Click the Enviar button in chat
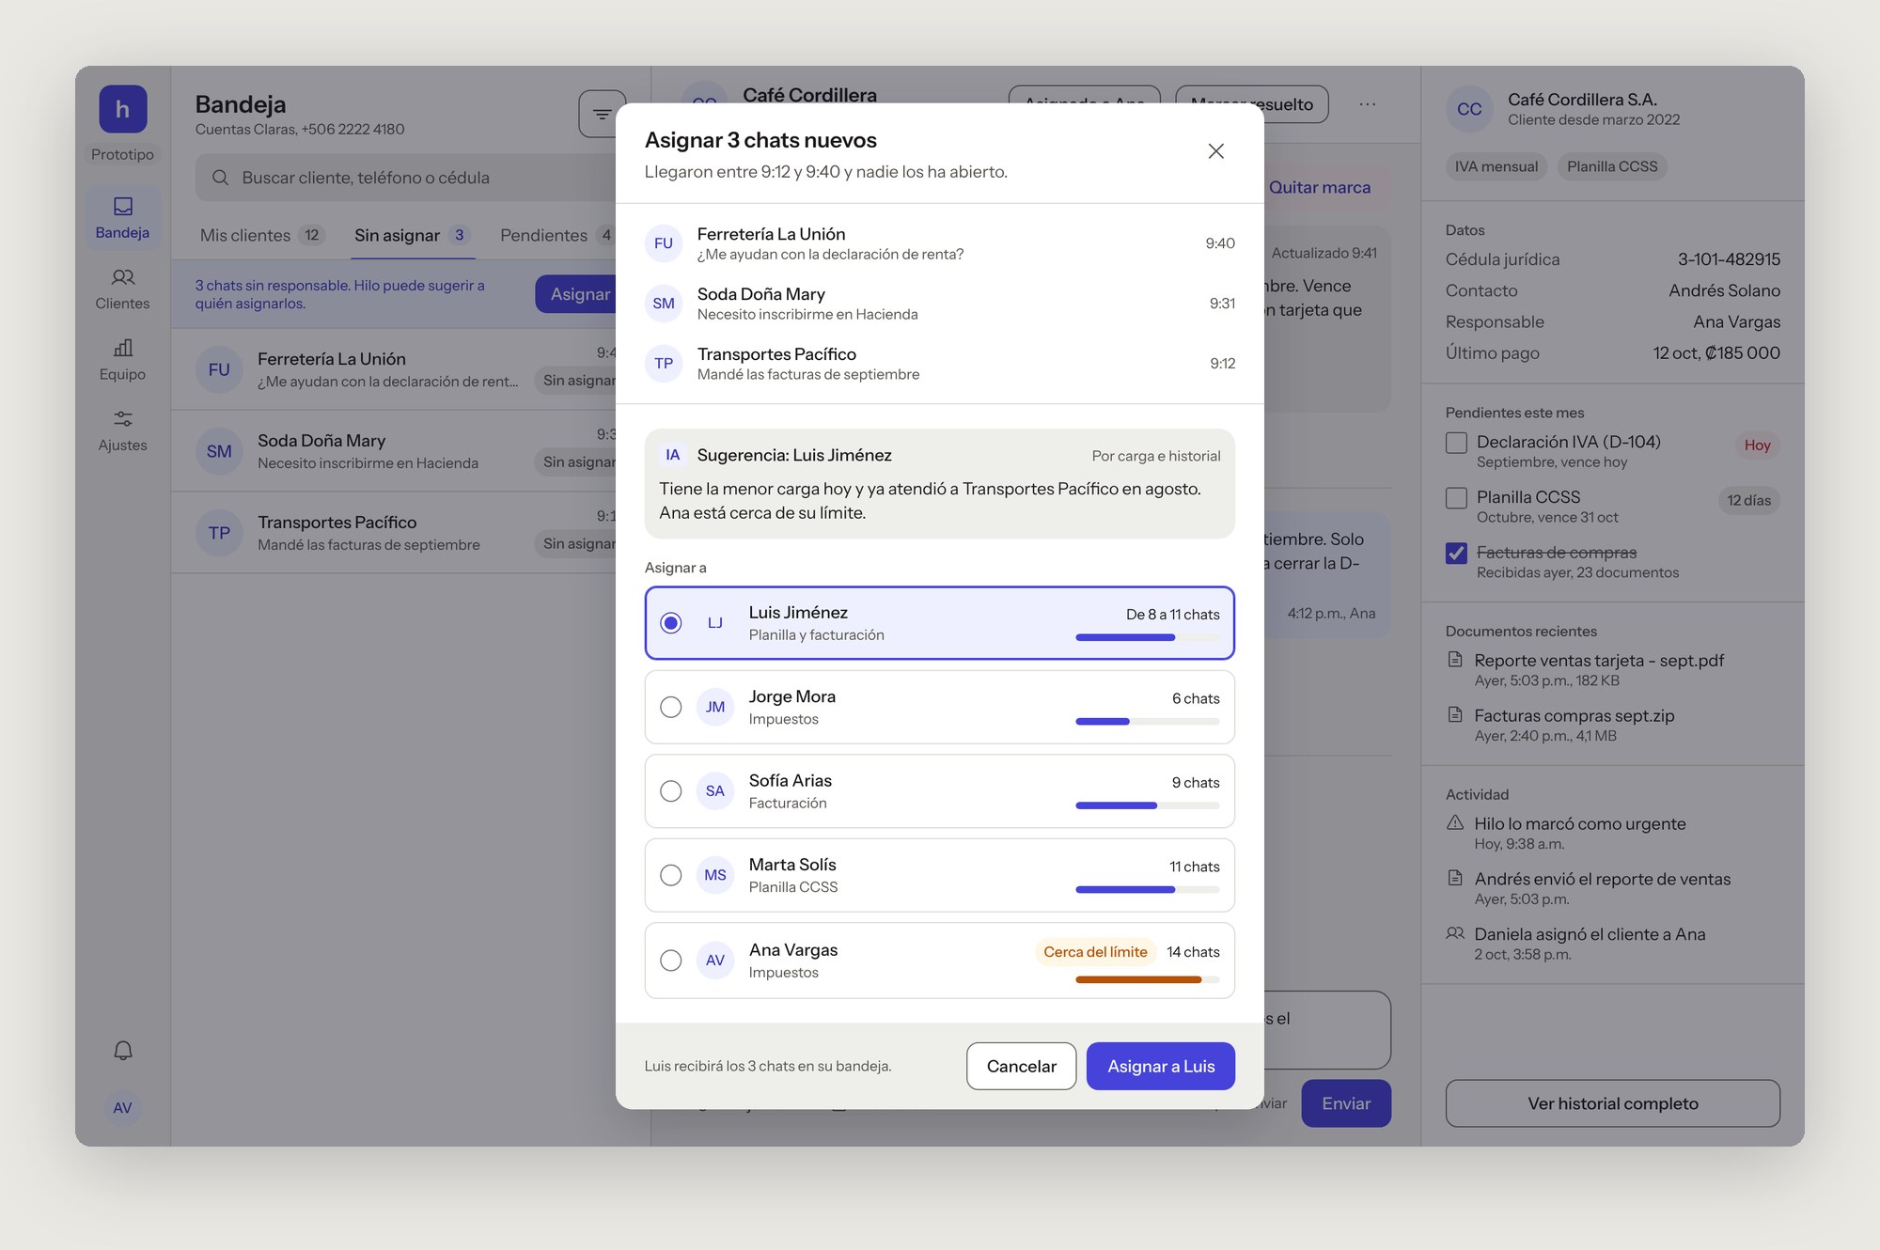This screenshot has height=1250, width=1880. 1346,1103
